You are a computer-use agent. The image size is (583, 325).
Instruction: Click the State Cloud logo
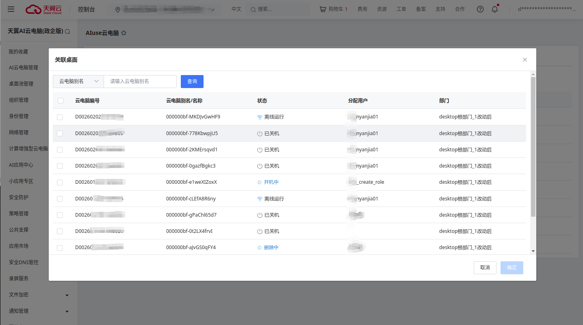coord(43,9)
